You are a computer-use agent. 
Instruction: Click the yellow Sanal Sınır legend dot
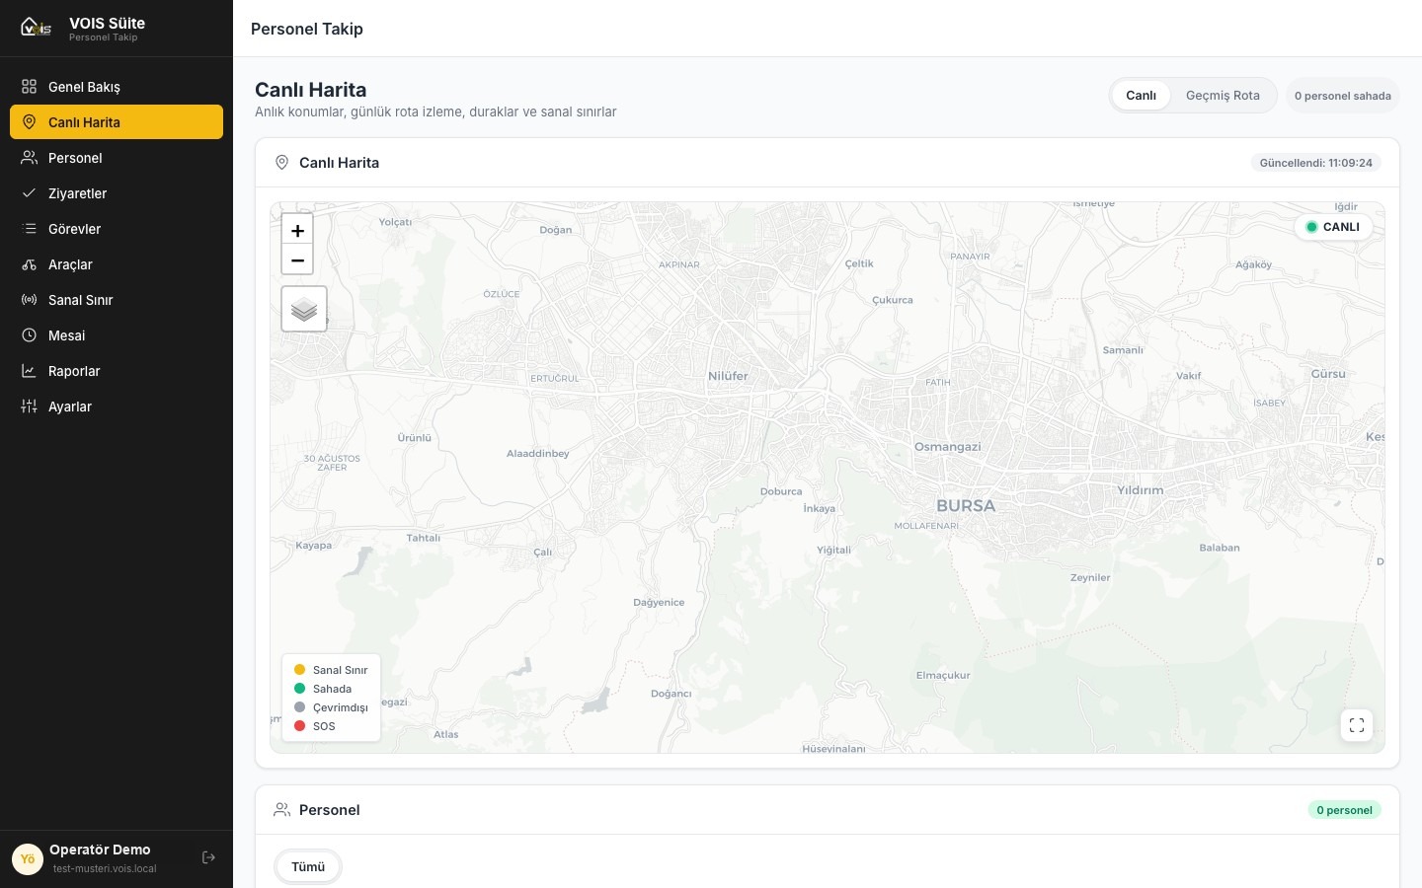pyautogui.click(x=300, y=670)
